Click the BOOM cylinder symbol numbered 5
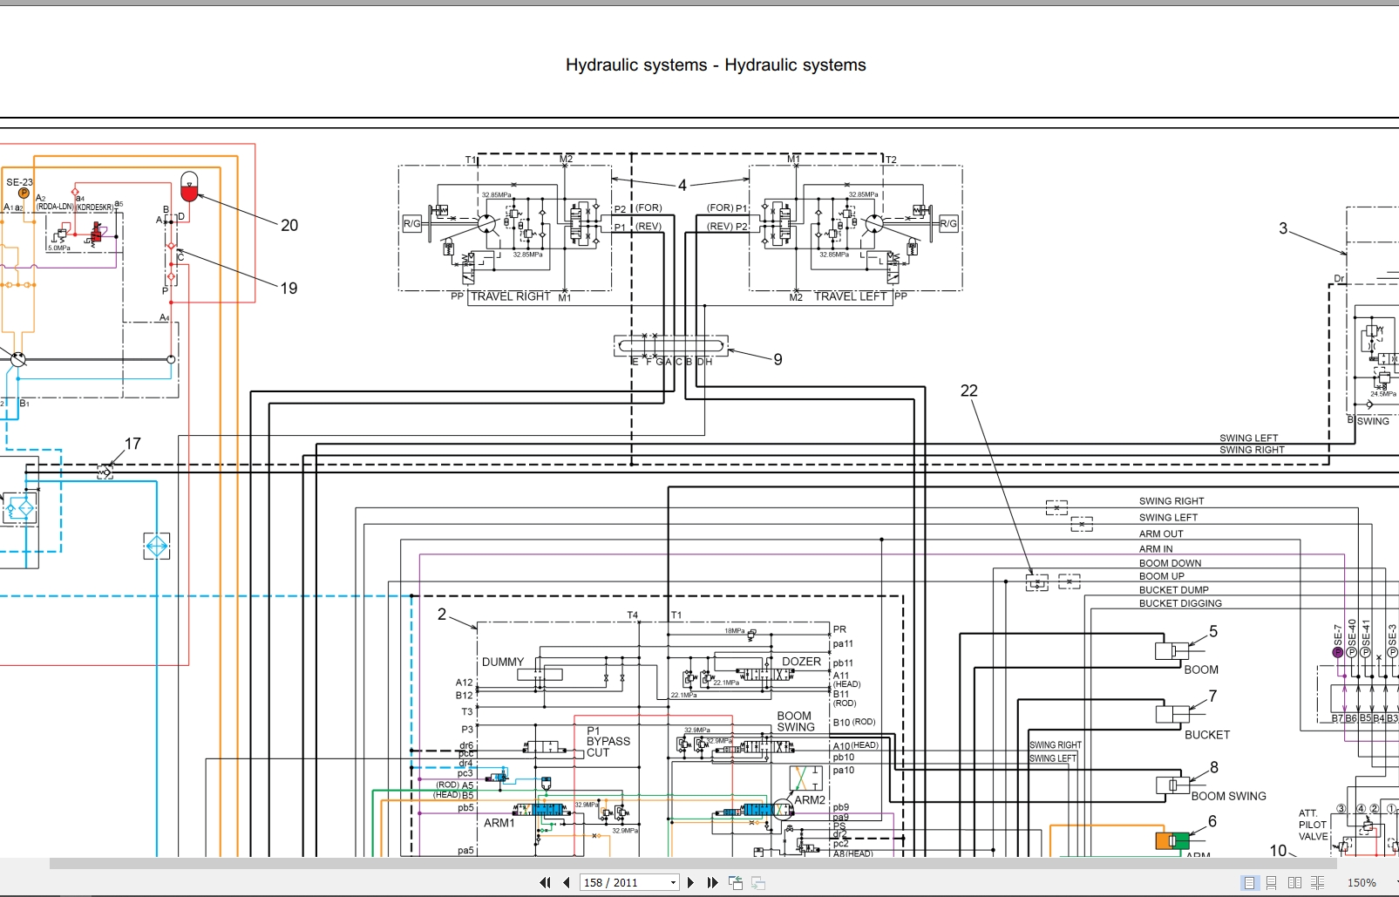1399x897 pixels. pos(1171,651)
